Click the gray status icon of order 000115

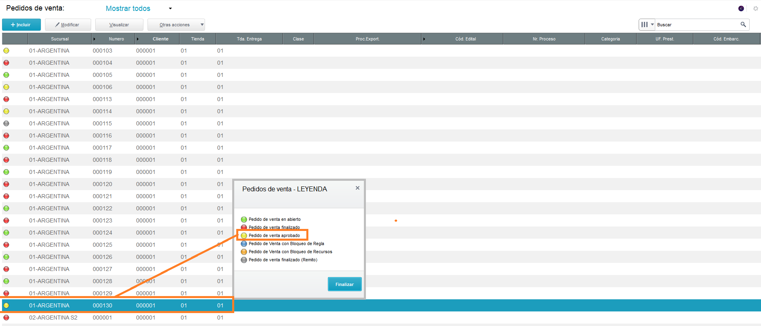click(6, 123)
